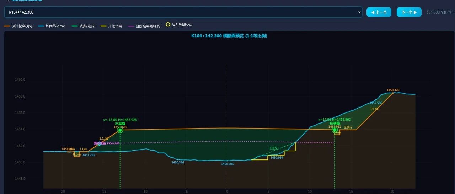
Task: Toggle 开挖台阶 legend series
Action: click(111, 26)
